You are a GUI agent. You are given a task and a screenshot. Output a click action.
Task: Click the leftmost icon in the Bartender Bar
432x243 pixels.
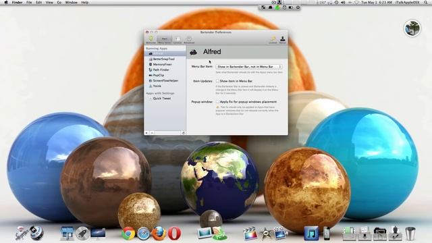point(263,7)
